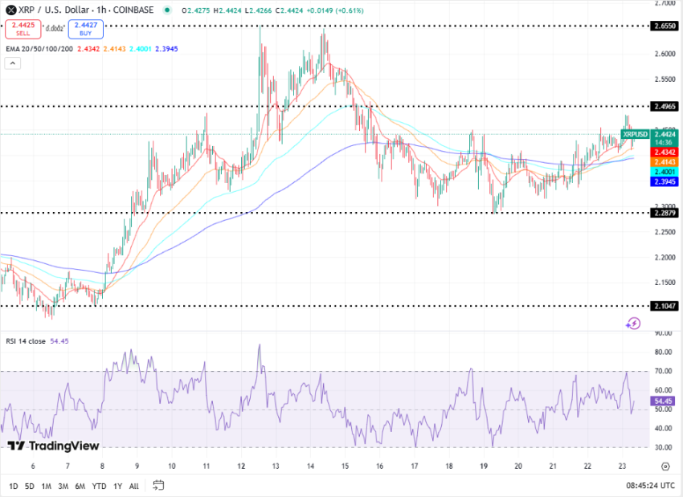Viewport: 683px width, 497px height.
Task: Collapse the indicator legend with chevron
Action: click(x=12, y=63)
